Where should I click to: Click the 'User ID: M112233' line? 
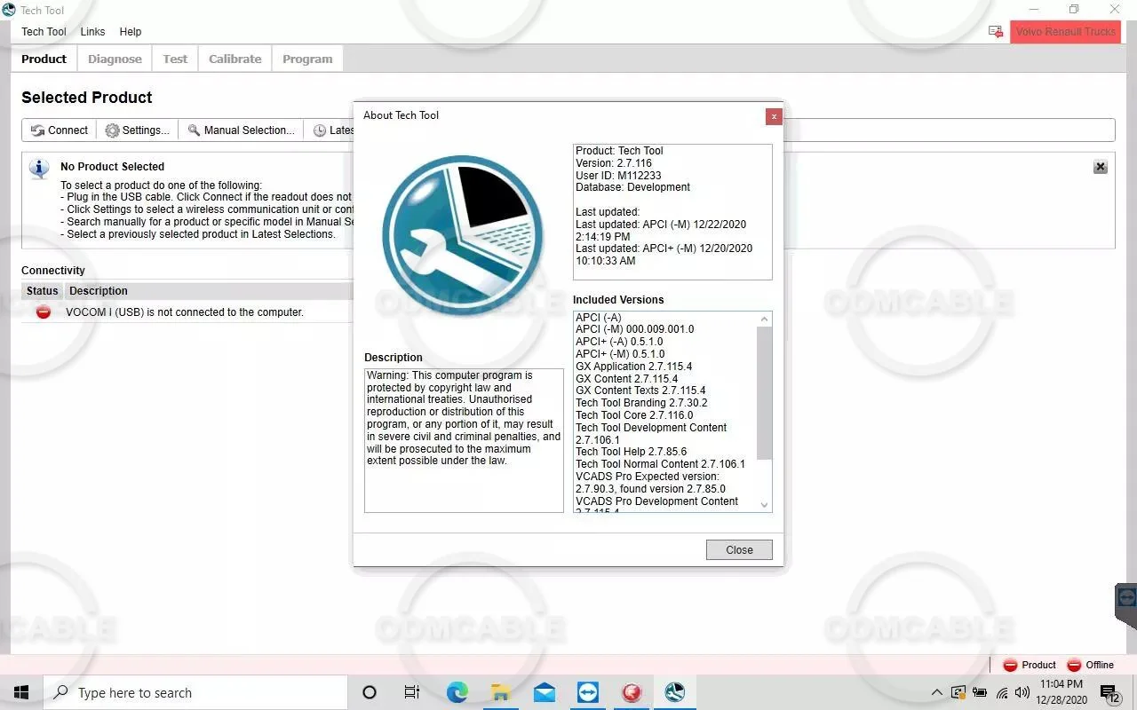(618, 176)
